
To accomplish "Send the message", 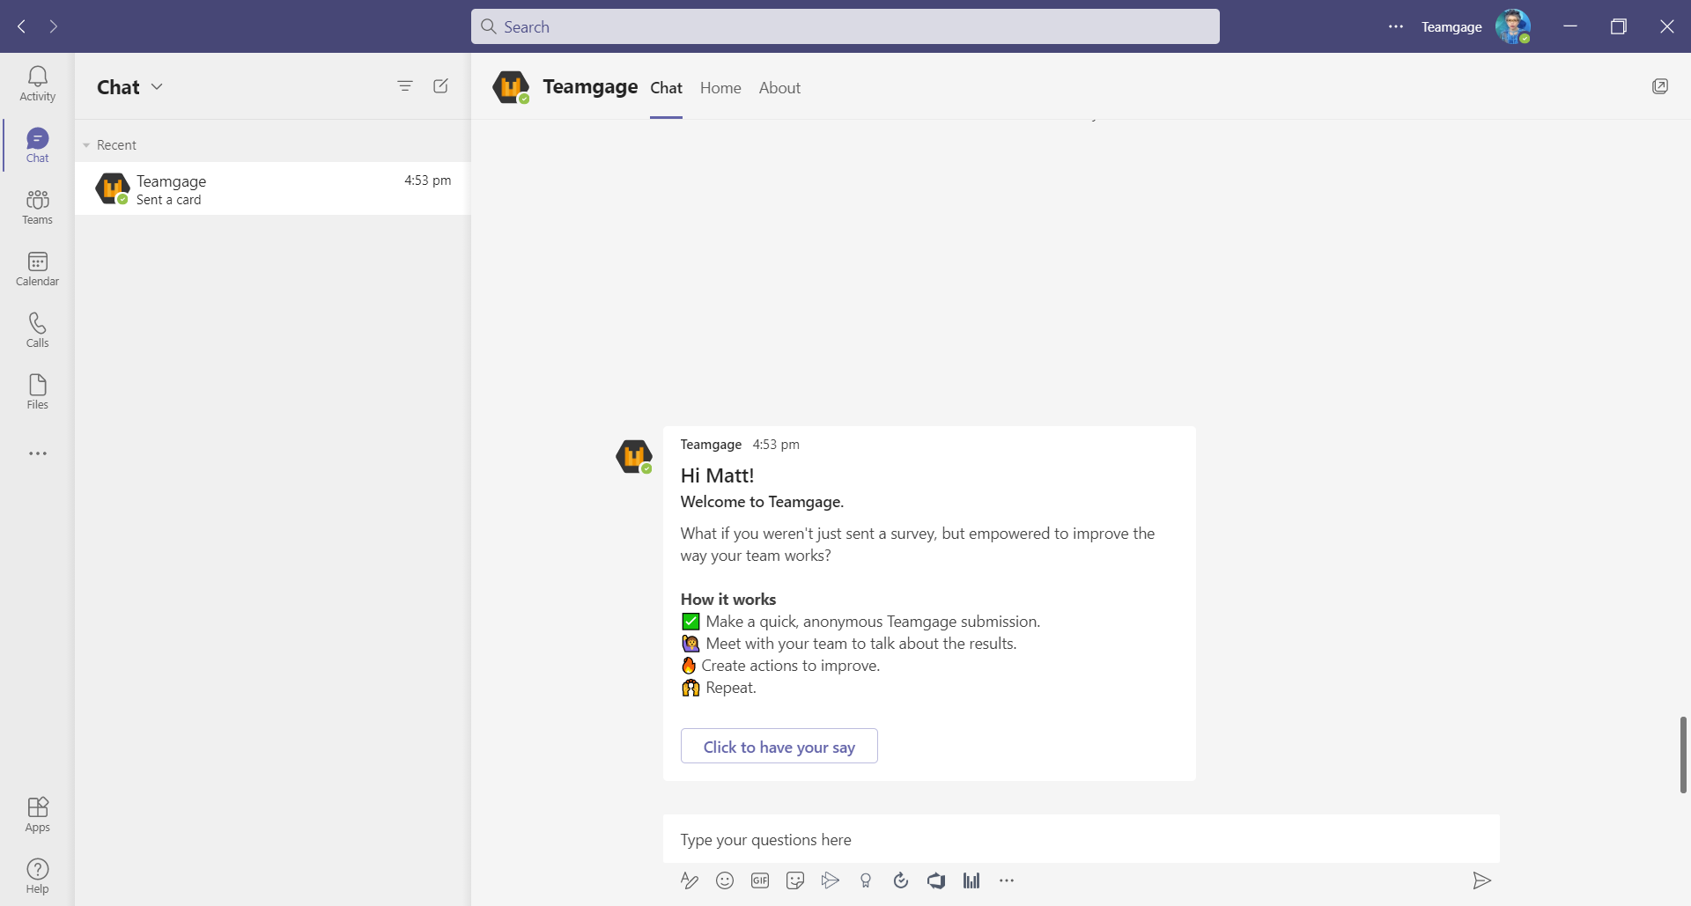I will click(1482, 880).
